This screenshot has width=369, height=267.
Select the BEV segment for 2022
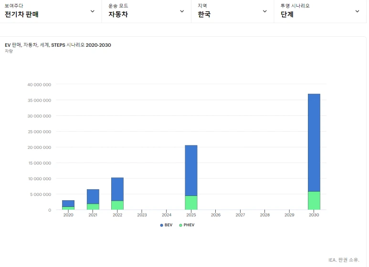click(x=117, y=189)
